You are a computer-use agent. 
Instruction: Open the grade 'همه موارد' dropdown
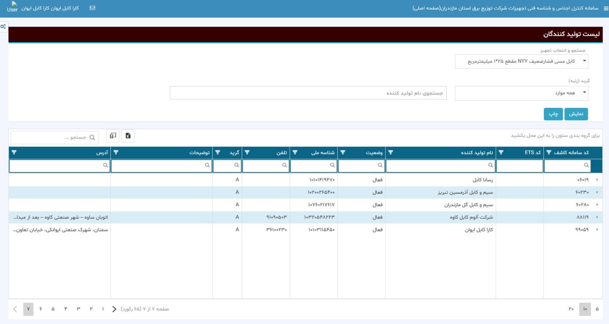521,93
